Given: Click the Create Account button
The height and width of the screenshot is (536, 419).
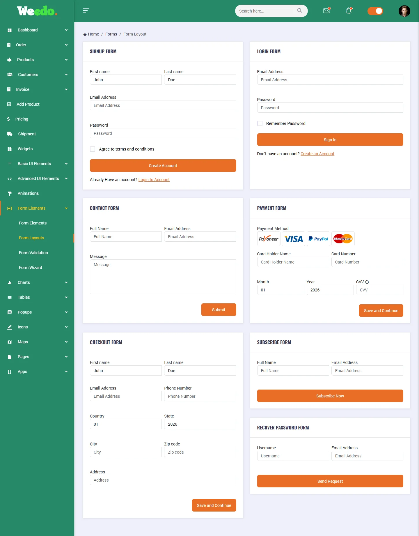Looking at the screenshot, I should click(163, 166).
